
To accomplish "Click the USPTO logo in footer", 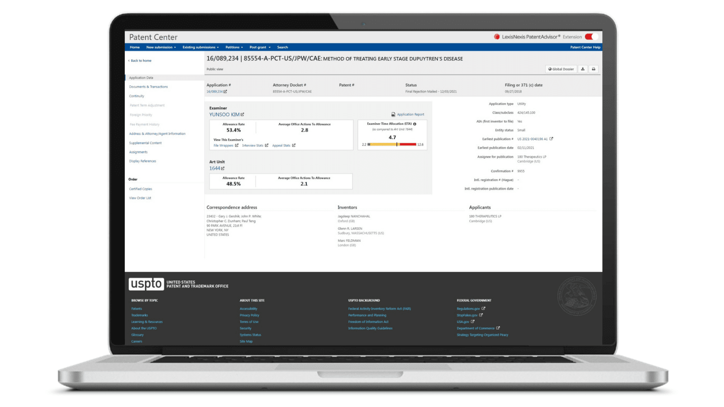I will pyautogui.click(x=146, y=284).
